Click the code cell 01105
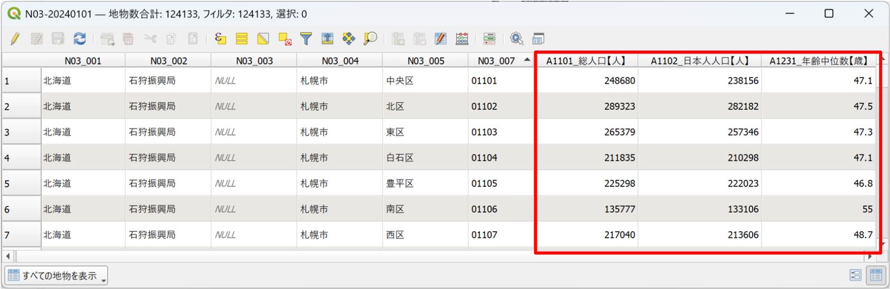This screenshot has height=289, width=890. [501, 183]
